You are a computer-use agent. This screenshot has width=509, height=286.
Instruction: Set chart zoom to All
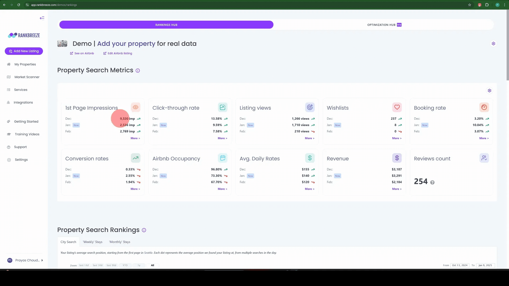tap(152, 265)
